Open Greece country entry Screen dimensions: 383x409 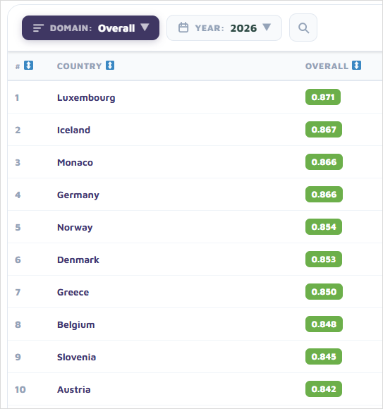(73, 292)
